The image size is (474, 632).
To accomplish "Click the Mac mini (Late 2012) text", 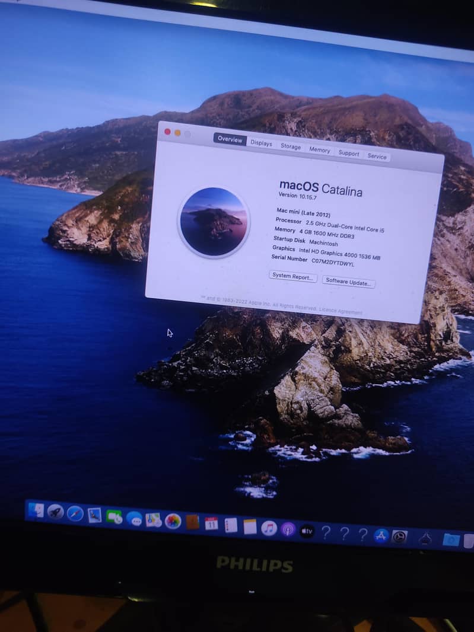I will click(x=303, y=212).
